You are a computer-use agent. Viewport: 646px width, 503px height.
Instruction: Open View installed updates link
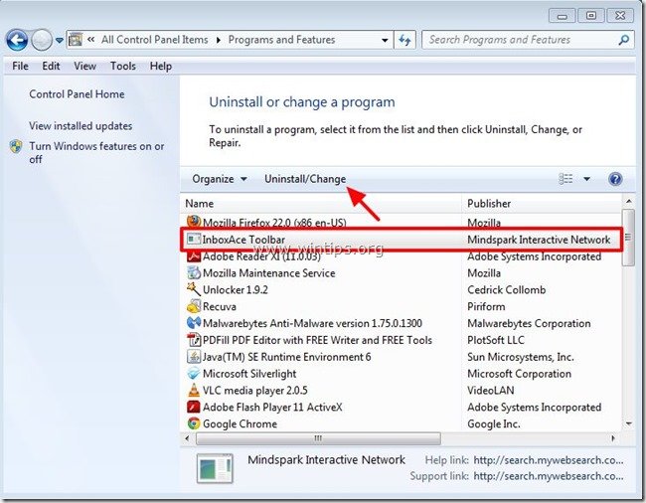click(81, 125)
